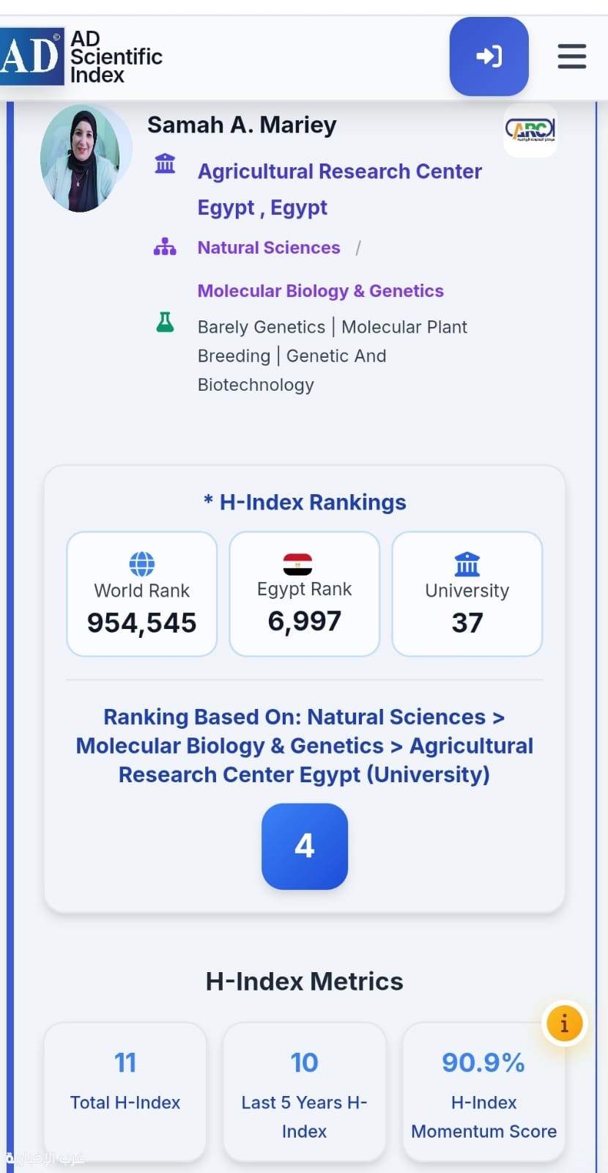Click the blue rank 4 badge
Viewport: 608px width, 1173px height.
coord(305,847)
